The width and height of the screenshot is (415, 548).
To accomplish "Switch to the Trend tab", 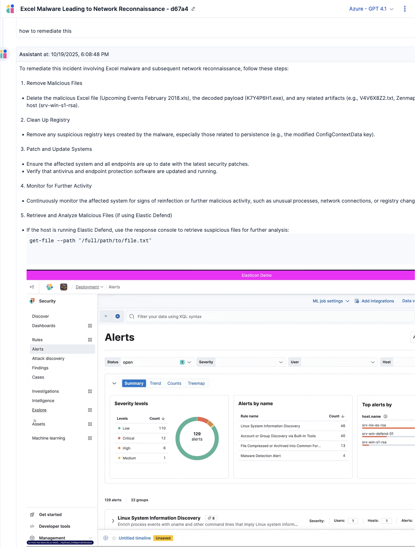I will 155,383.
